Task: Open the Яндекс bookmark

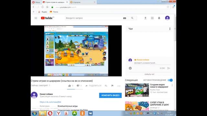Action: click(x=43, y=12)
